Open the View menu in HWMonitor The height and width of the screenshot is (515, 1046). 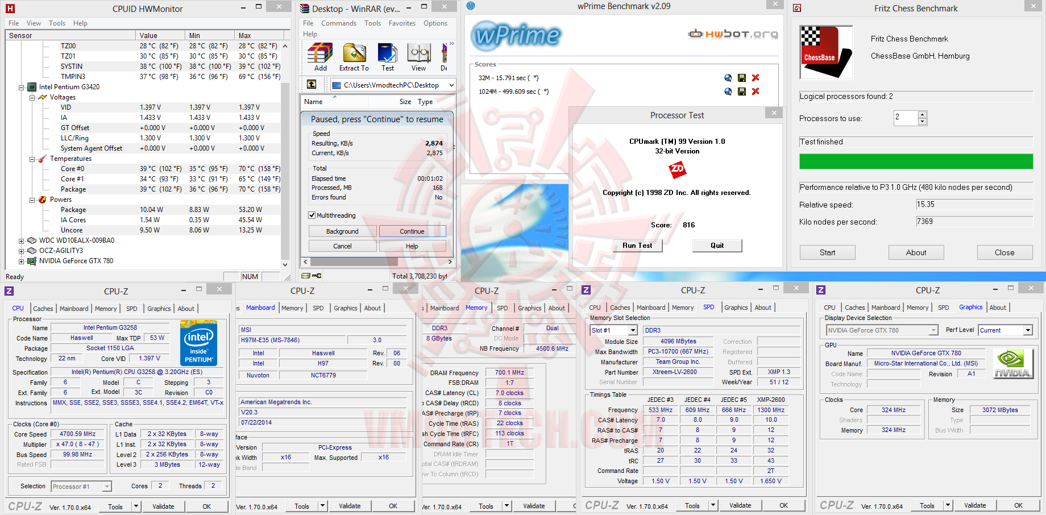(34, 23)
